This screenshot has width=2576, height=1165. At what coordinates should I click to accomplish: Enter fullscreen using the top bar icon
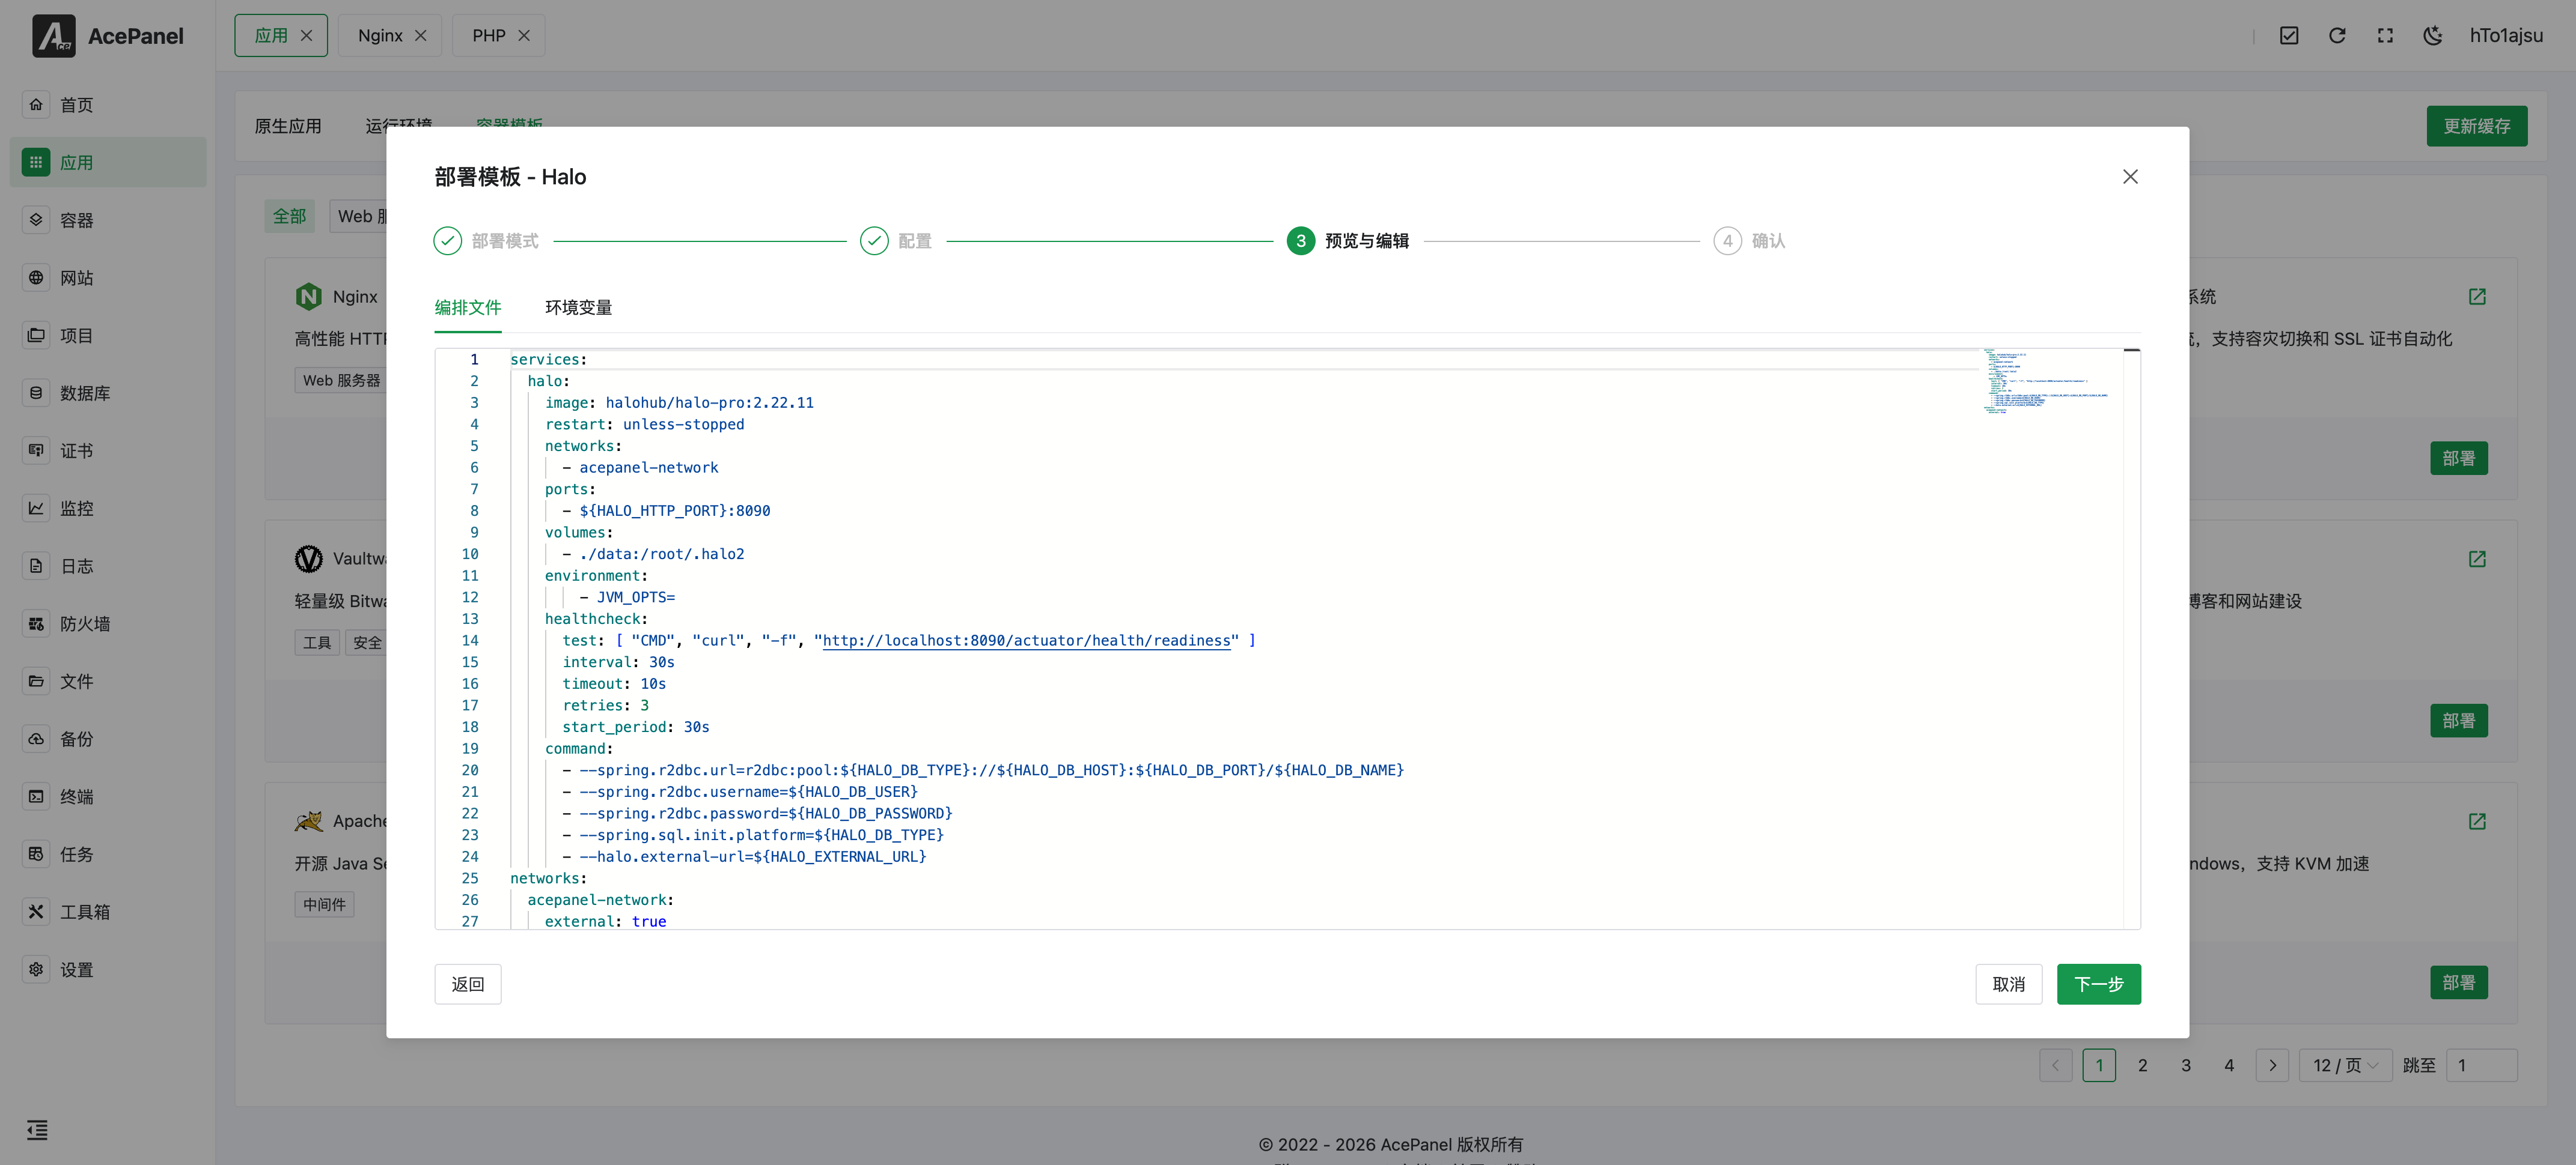tap(2385, 36)
